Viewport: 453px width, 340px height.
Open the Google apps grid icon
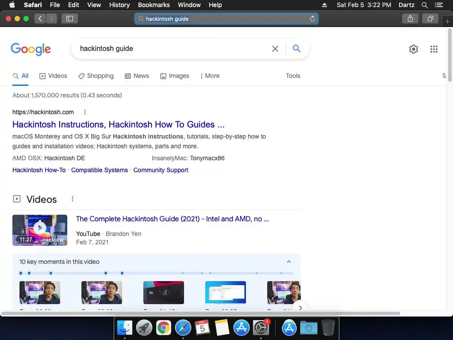pyautogui.click(x=434, y=49)
